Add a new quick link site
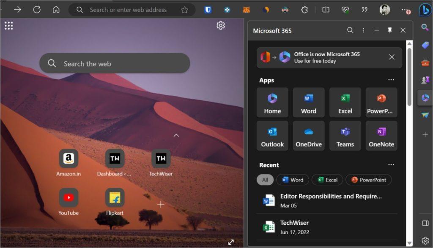 pos(161,204)
